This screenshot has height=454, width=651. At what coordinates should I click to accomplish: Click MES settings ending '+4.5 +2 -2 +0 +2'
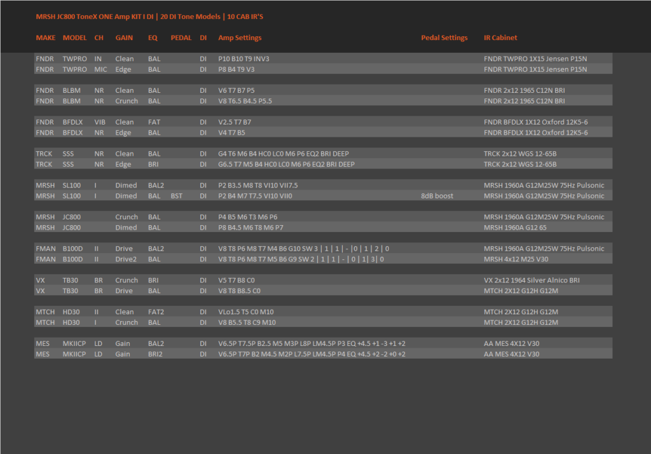[x=312, y=354]
